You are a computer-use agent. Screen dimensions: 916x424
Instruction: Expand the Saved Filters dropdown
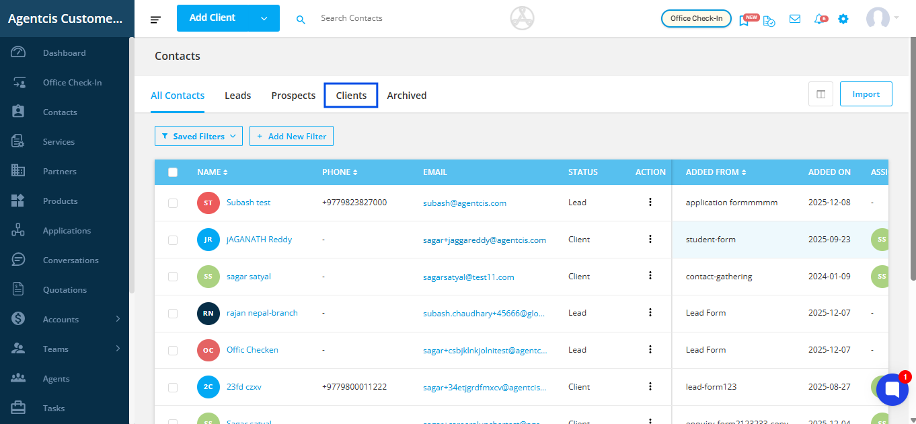(198, 136)
